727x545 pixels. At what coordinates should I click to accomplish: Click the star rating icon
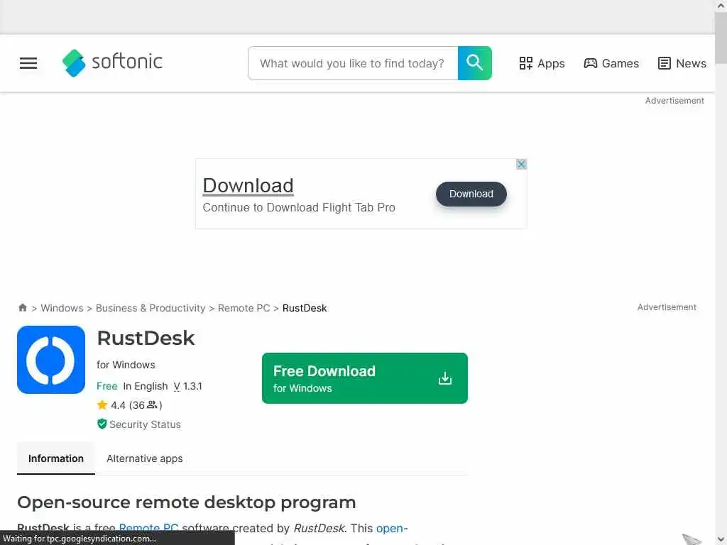coord(102,405)
